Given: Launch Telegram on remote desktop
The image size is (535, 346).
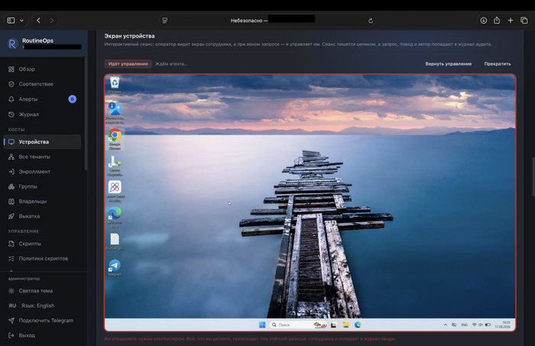Looking at the screenshot, I should tap(115, 267).
